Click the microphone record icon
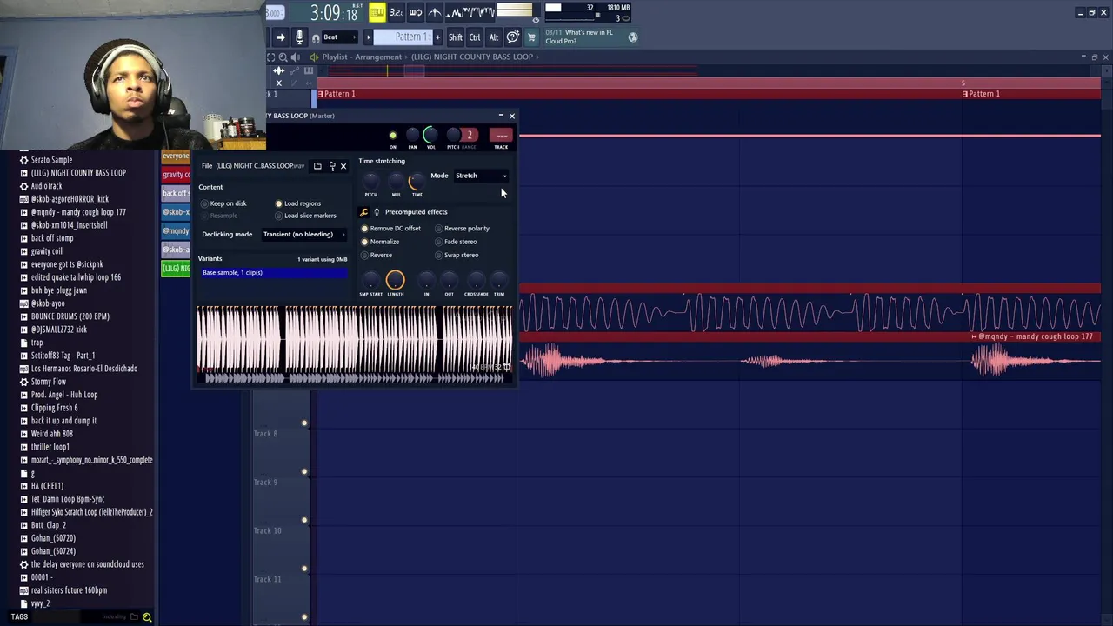This screenshot has width=1113, height=626. tap(299, 37)
